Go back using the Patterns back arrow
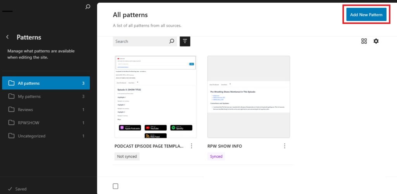 pos(7,37)
